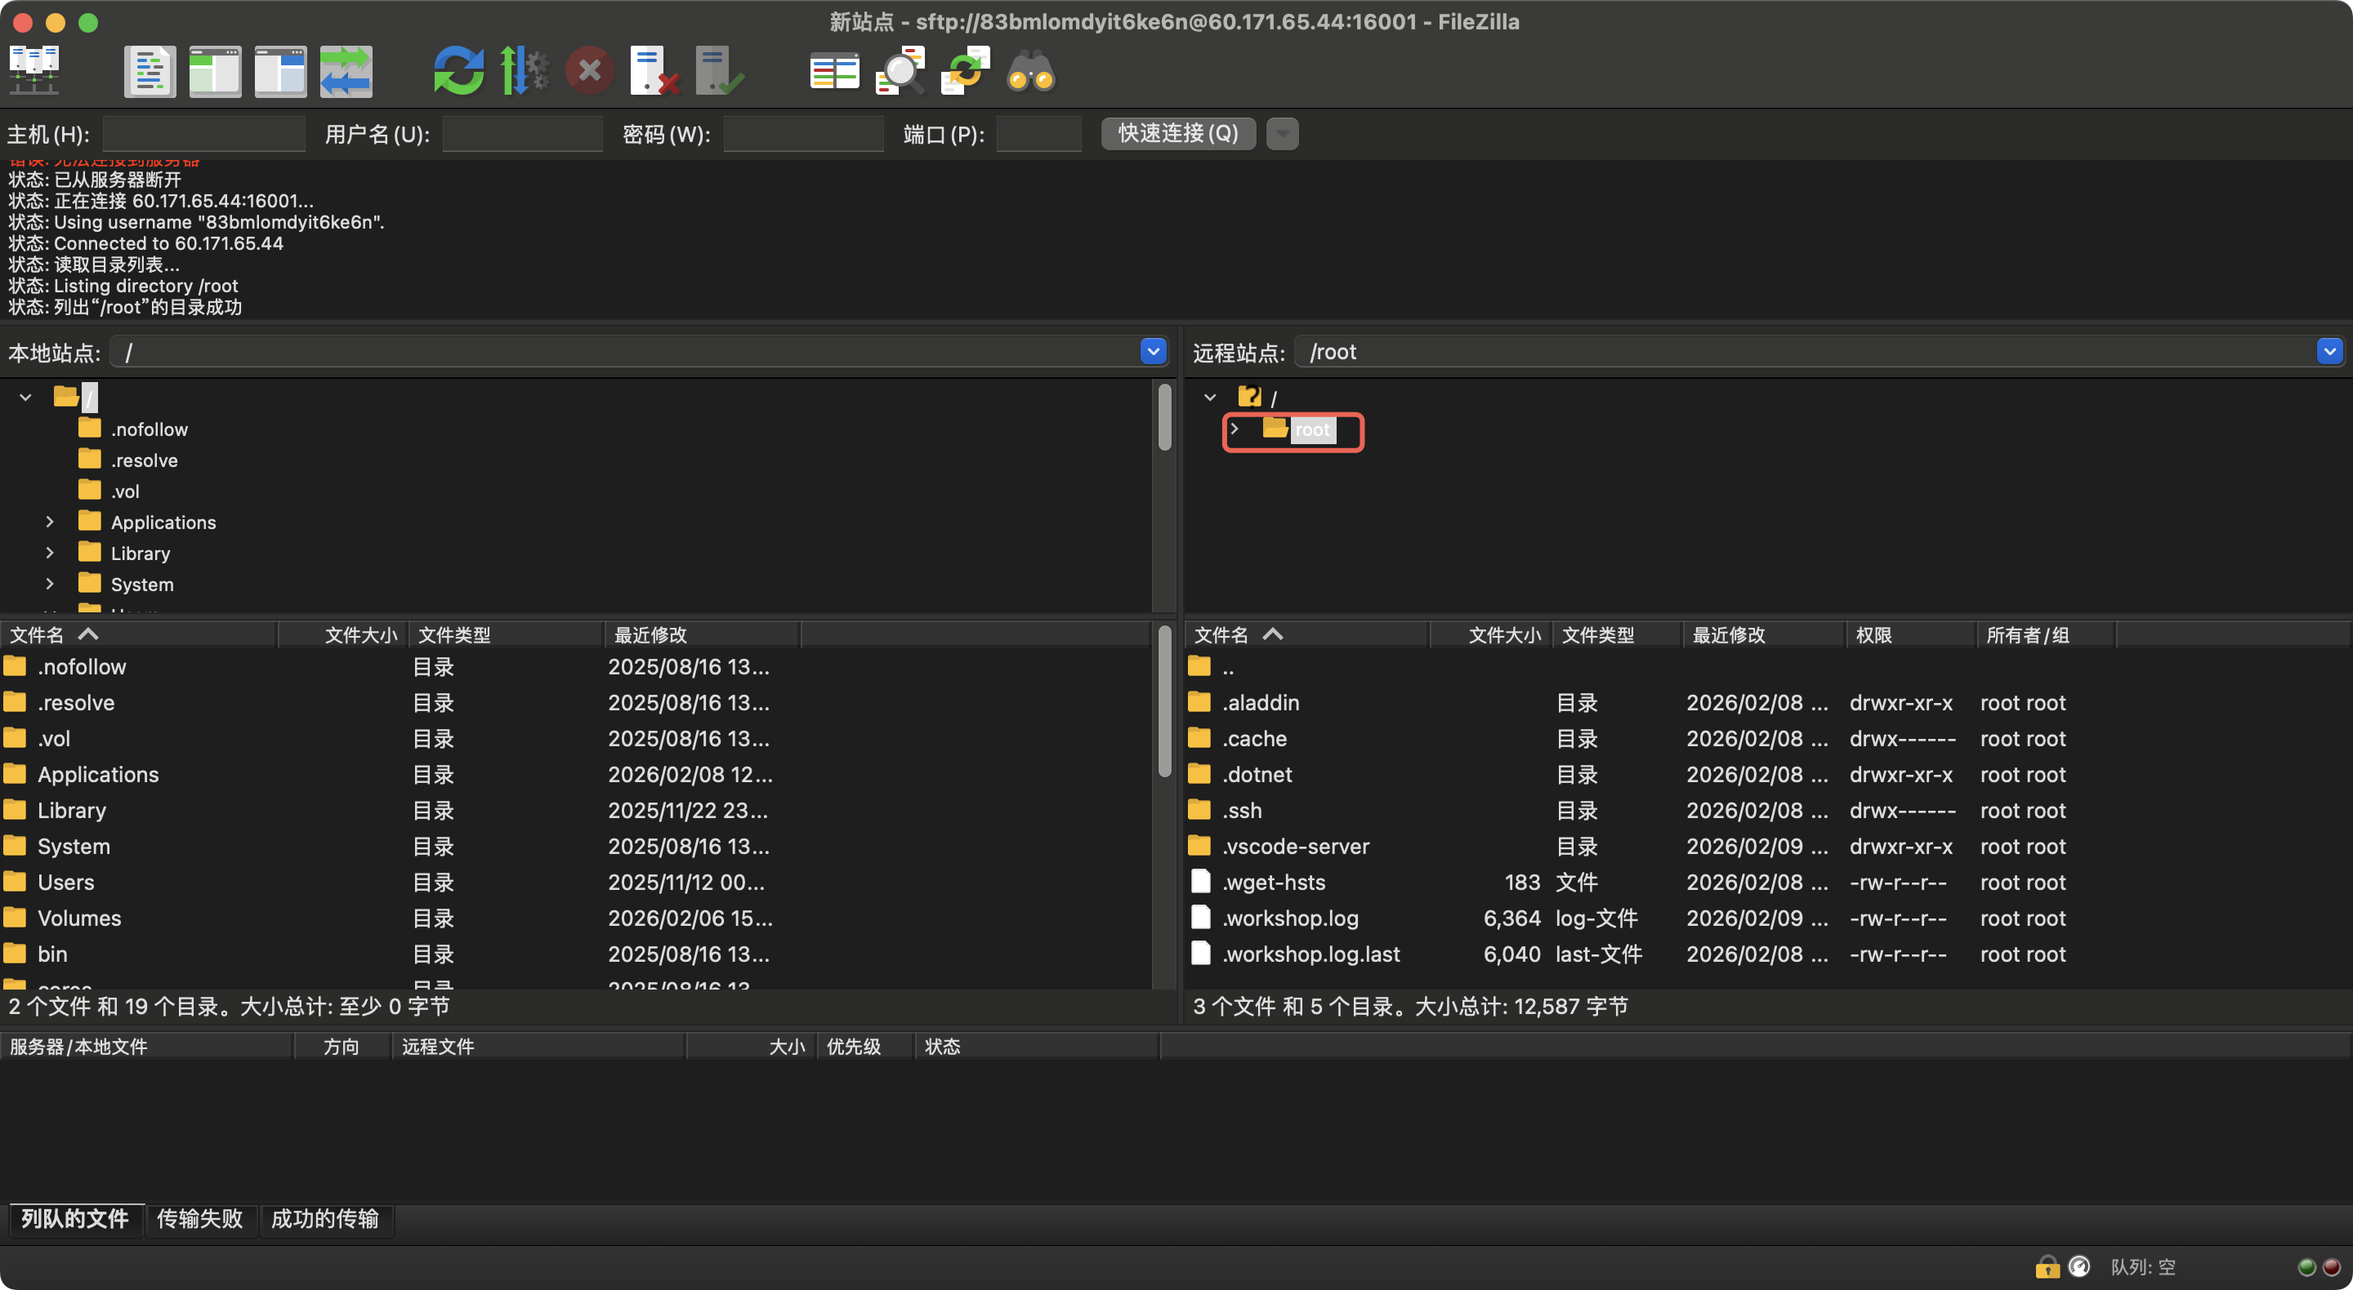Switch to 成功的传输 tab
The image size is (2353, 1290).
click(324, 1219)
